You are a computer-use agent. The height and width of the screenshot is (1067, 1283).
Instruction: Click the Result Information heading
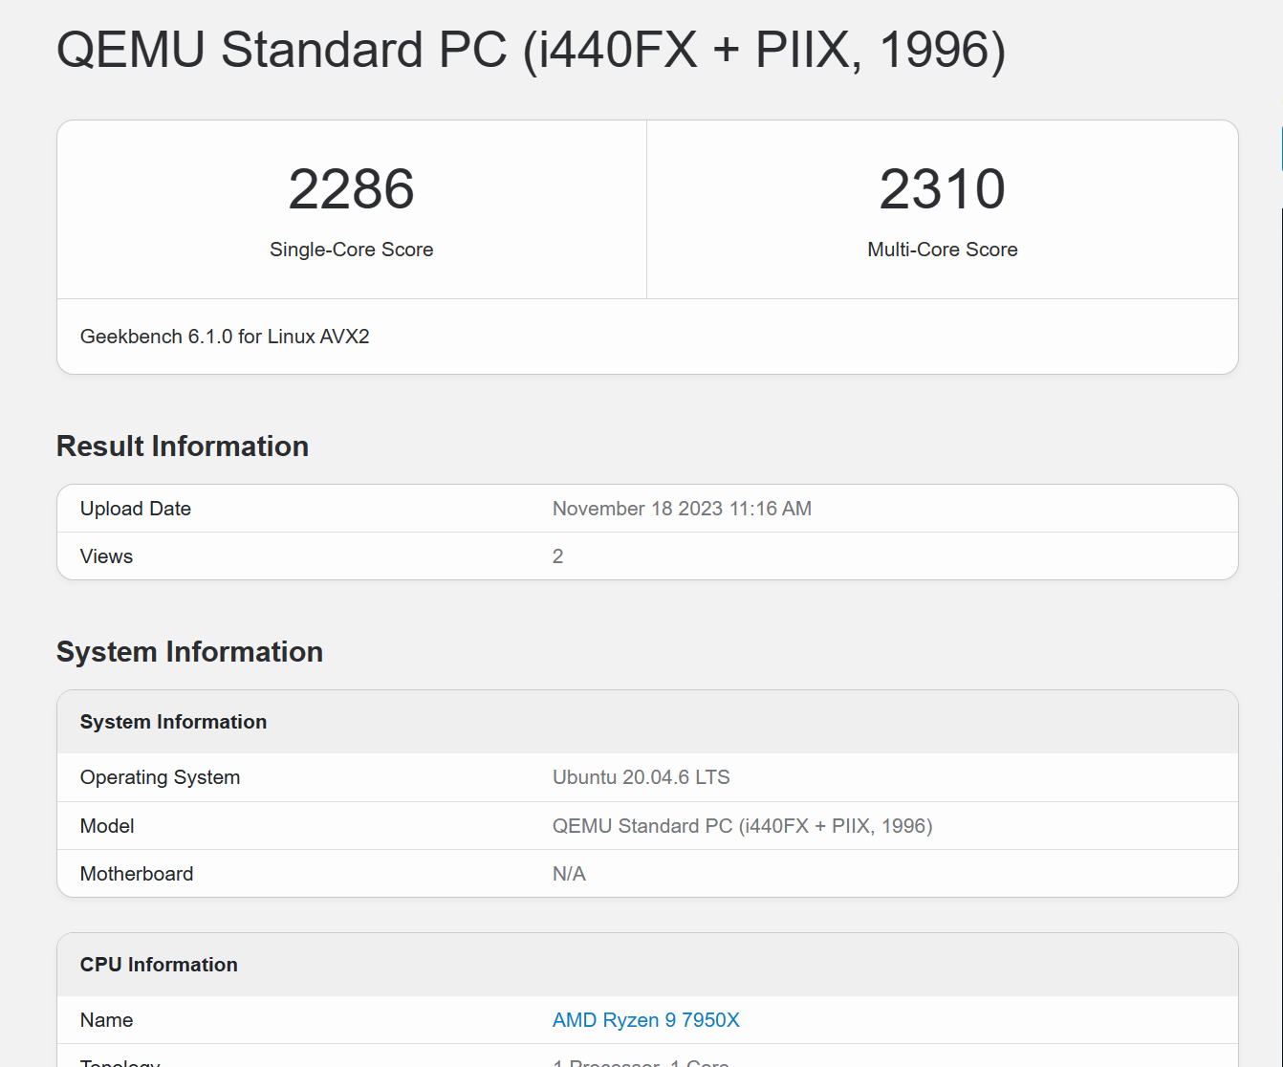click(x=183, y=446)
